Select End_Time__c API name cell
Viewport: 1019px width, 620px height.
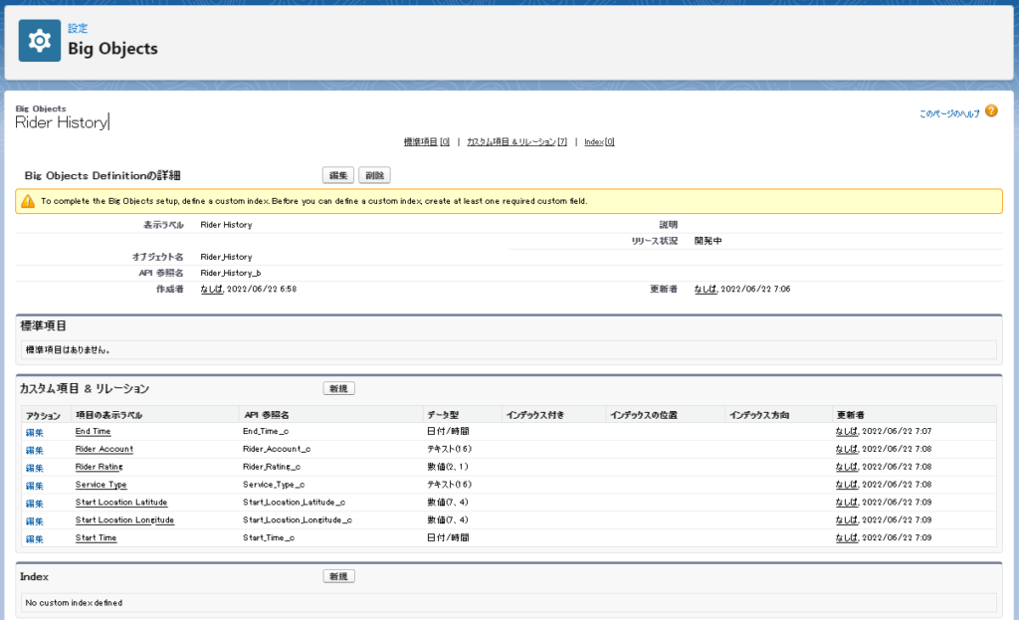(266, 432)
